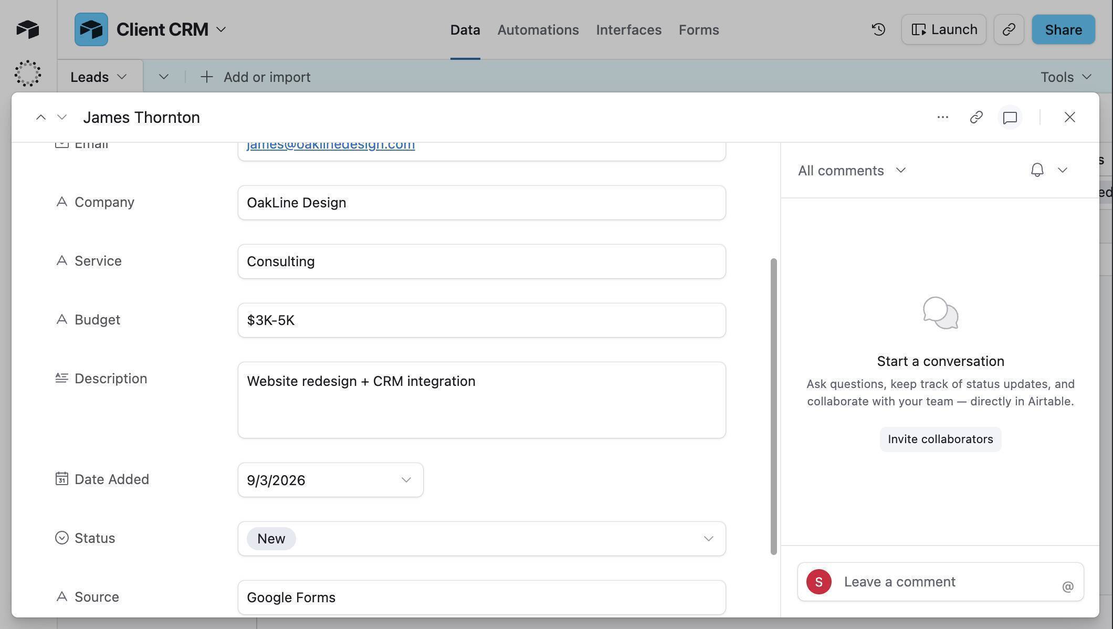This screenshot has width=1113, height=629.
Task: Open the base snapshot history icon
Action: [x=877, y=29]
